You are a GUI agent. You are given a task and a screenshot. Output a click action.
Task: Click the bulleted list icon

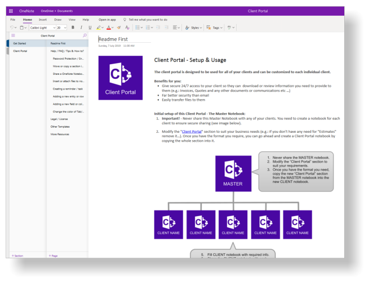[x=137, y=28]
